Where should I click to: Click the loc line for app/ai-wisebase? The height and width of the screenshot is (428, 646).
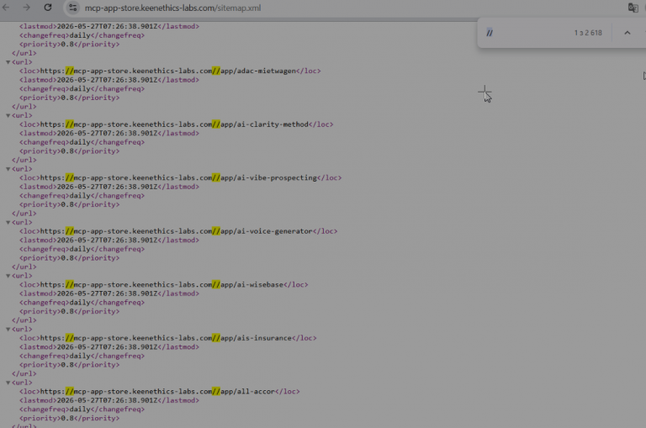163,285
